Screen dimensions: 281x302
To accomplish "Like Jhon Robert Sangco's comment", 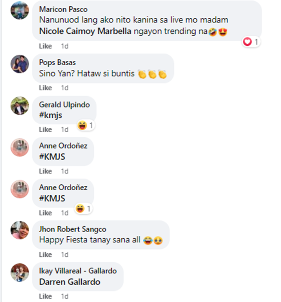I will click(x=45, y=255).
